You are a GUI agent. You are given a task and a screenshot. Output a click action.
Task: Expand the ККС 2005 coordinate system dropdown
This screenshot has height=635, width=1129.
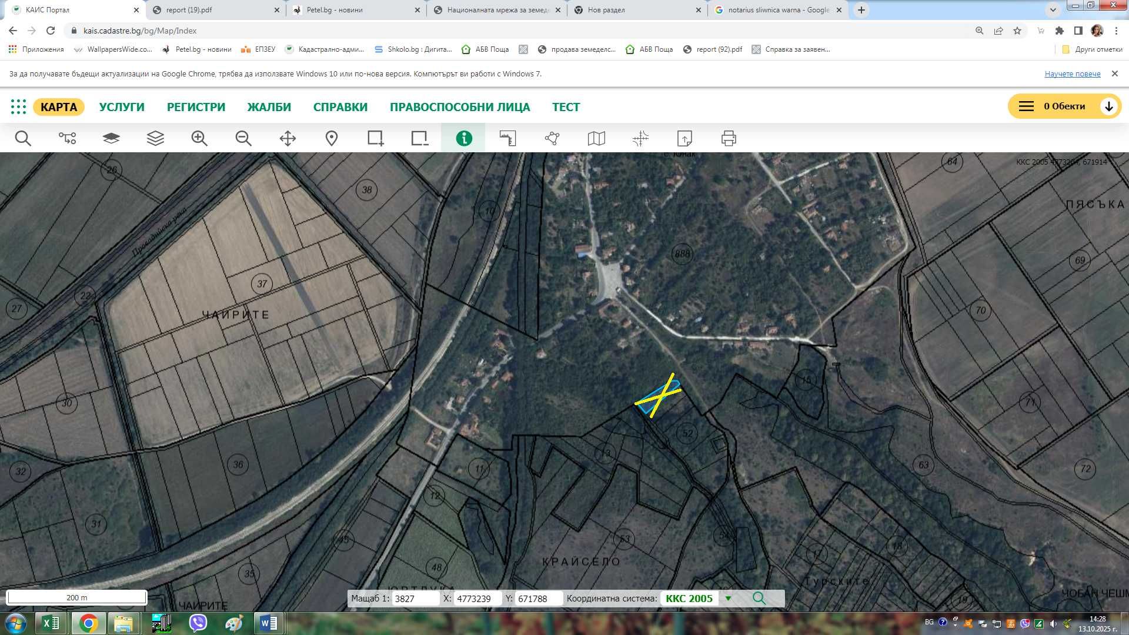pos(728,599)
